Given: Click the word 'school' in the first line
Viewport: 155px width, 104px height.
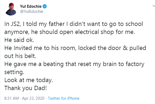Looking at the screenshot, I should (134, 24).
